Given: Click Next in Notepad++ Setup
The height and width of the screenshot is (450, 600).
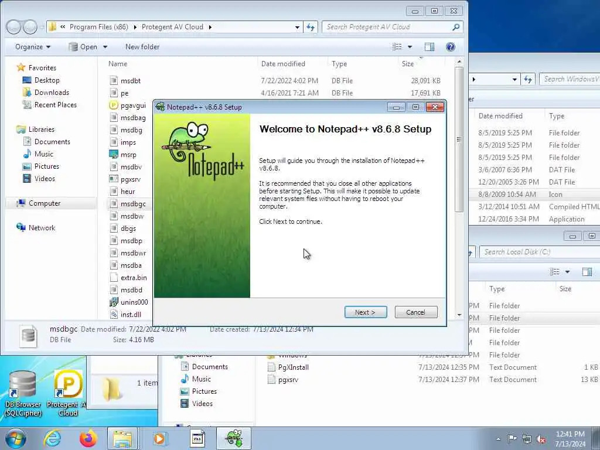Looking at the screenshot, I should (x=366, y=312).
